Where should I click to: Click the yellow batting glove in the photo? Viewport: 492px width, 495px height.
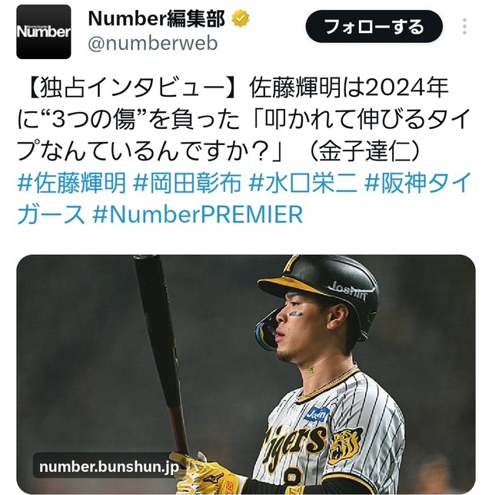click(205, 475)
